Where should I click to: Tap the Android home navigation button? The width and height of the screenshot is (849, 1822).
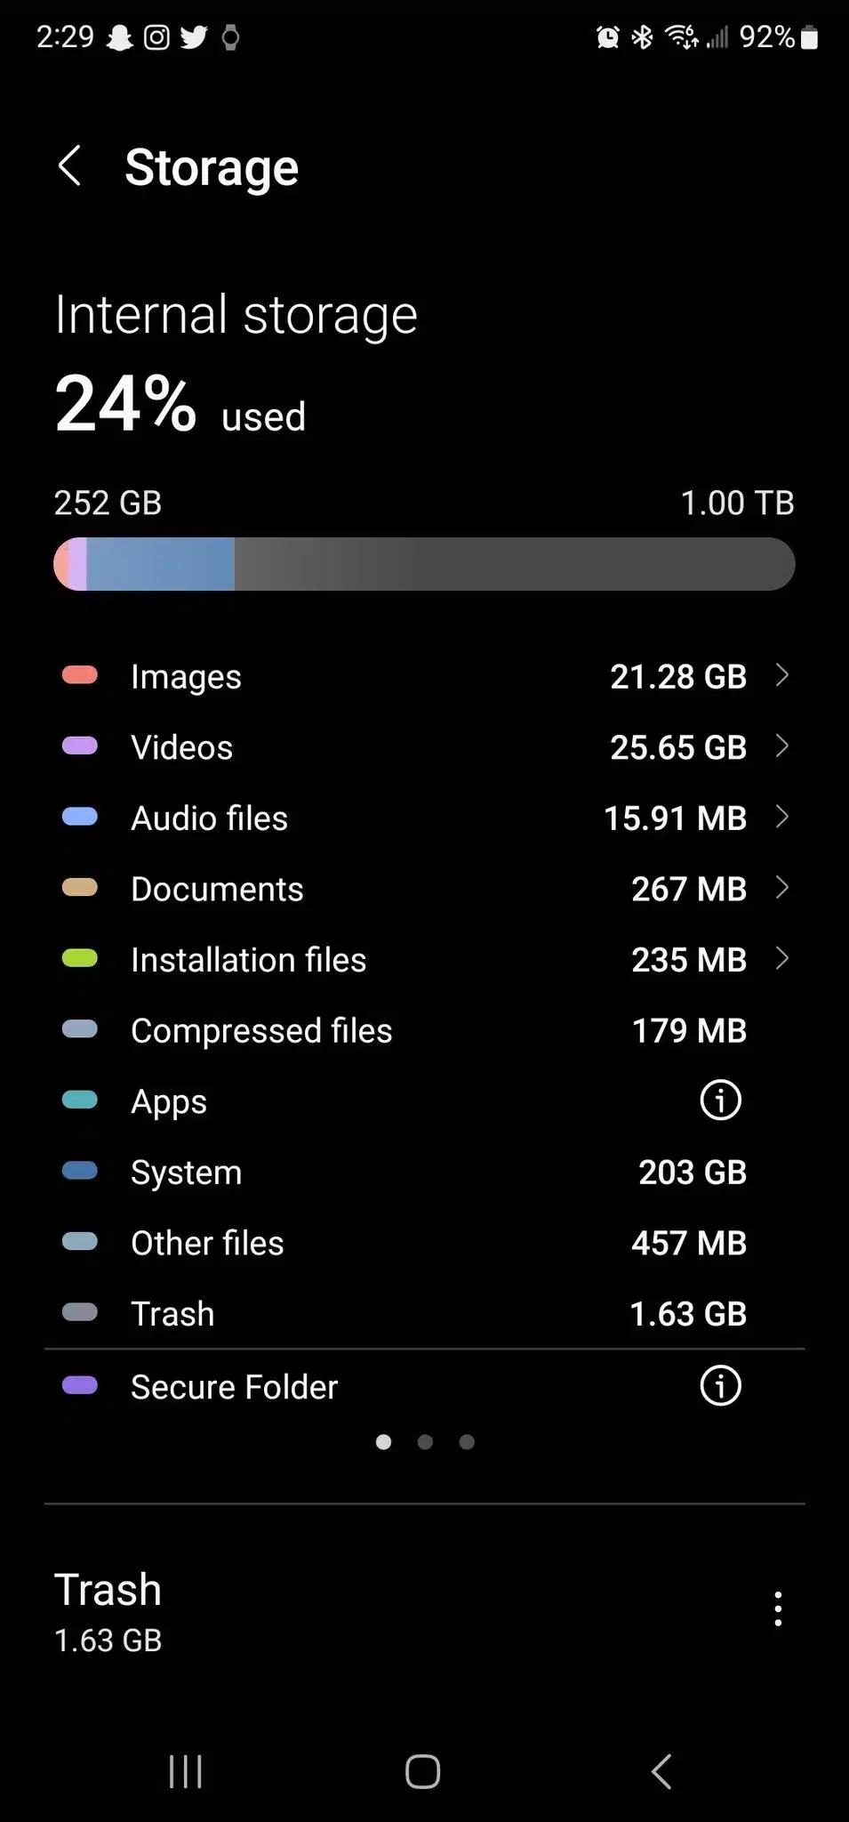click(423, 1771)
